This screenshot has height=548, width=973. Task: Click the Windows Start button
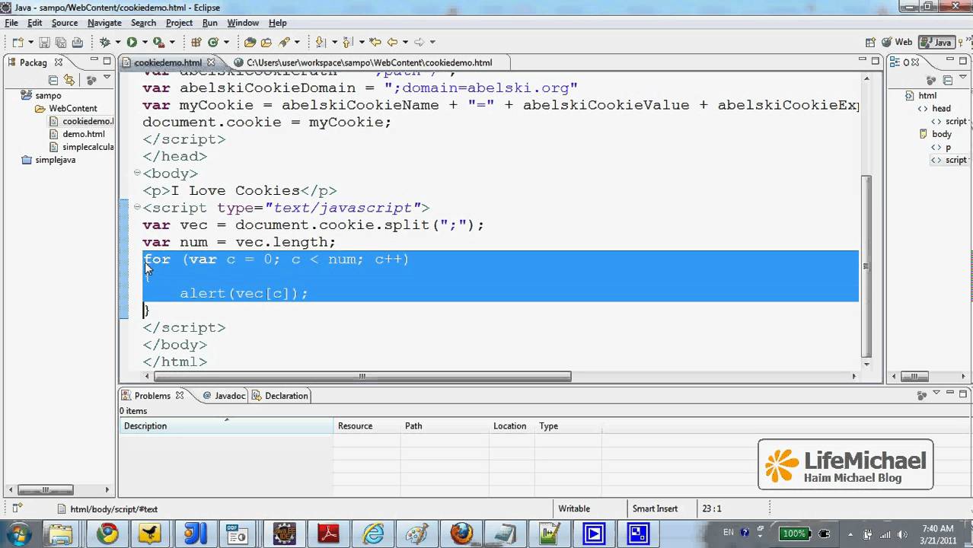pyautogui.click(x=18, y=534)
